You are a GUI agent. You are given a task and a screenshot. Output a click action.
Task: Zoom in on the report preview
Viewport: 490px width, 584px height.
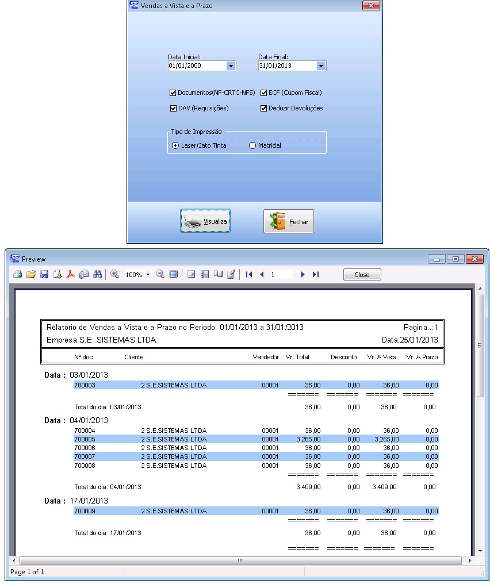[114, 275]
